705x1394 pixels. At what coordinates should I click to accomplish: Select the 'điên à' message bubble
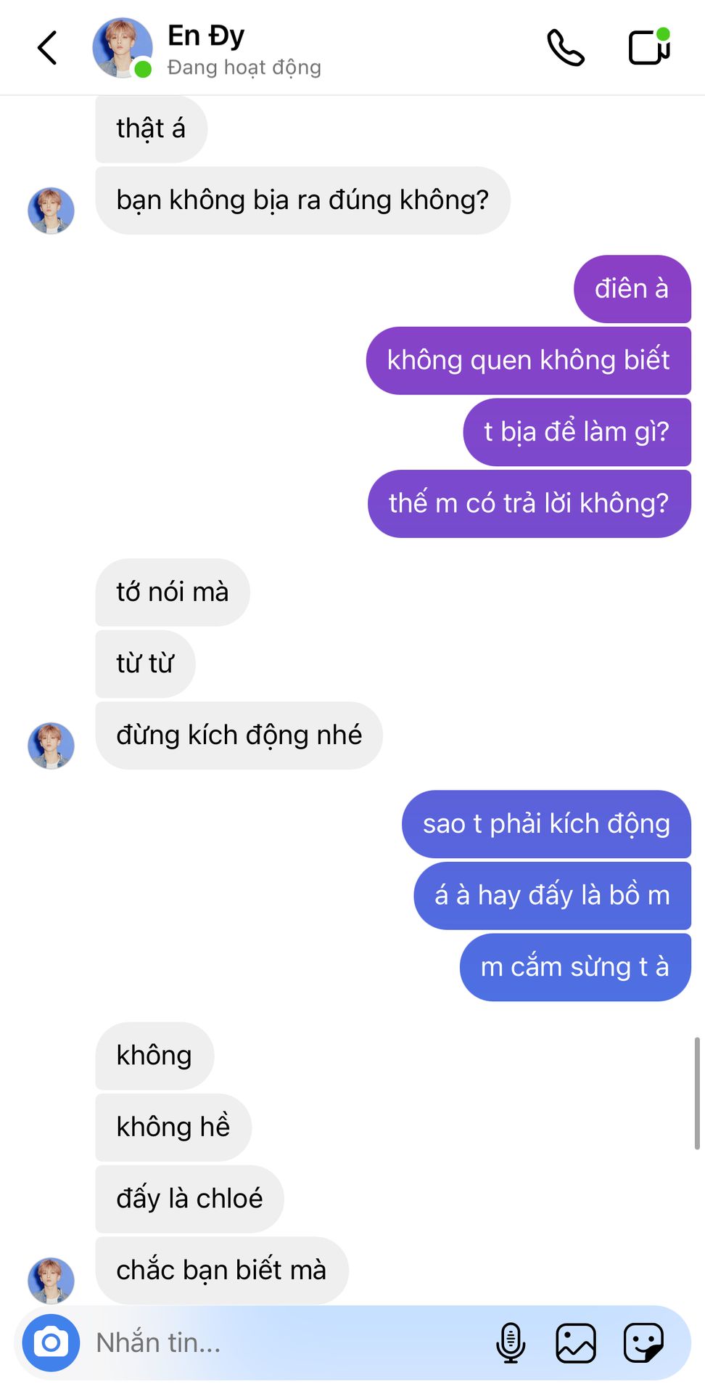pos(632,289)
